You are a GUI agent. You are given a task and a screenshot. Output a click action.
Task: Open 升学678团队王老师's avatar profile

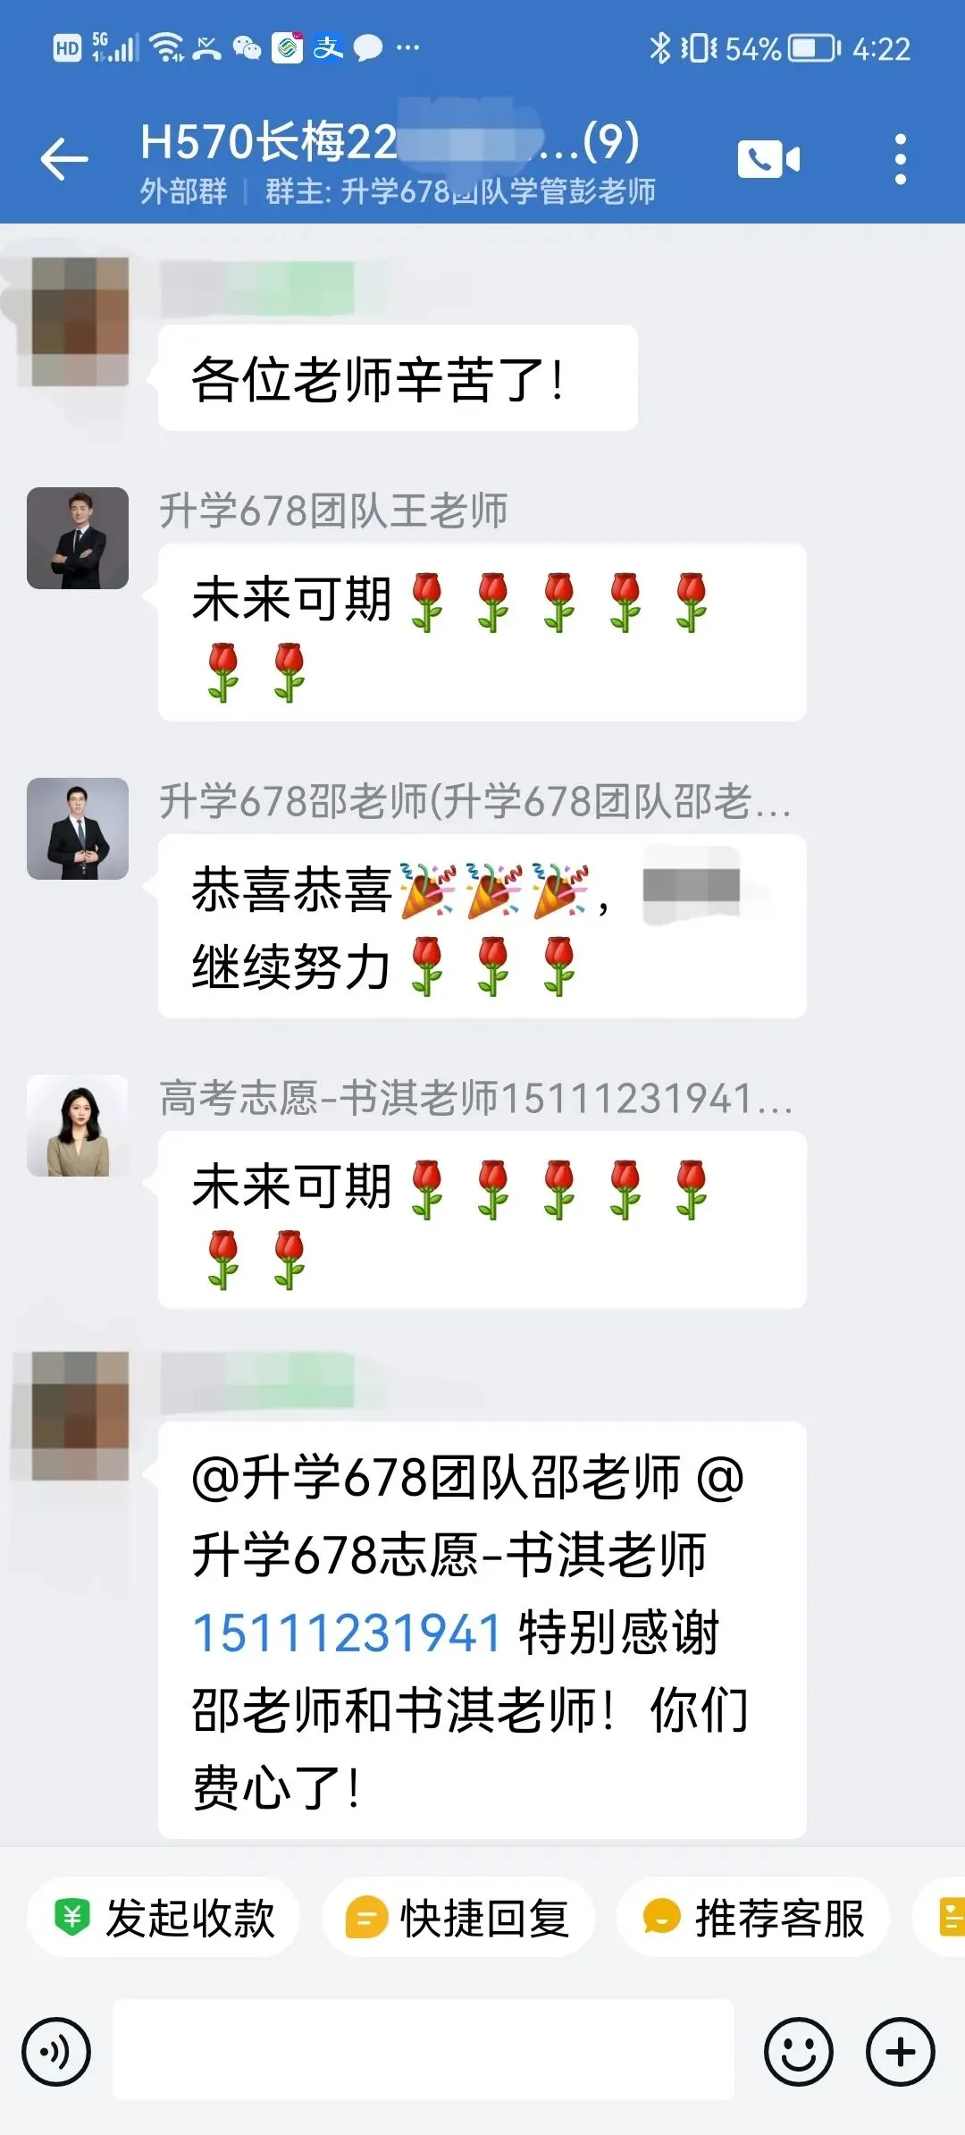click(78, 538)
